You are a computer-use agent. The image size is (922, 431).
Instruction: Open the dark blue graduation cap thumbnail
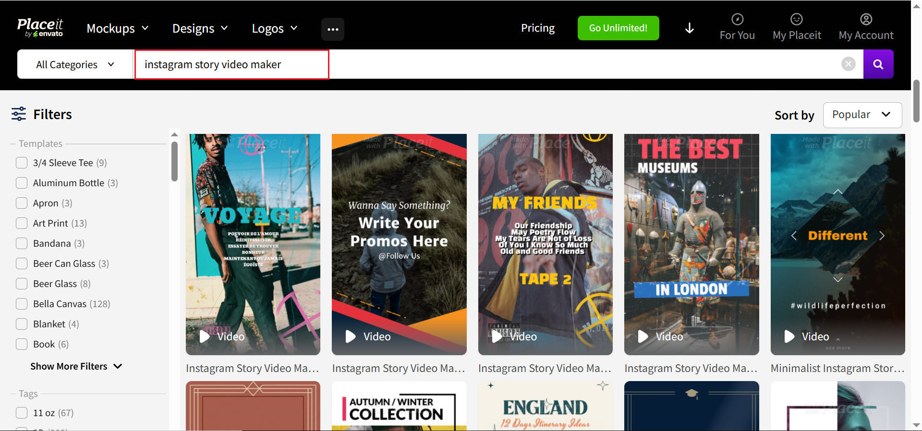pyautogui.click(x=691, y=406)
